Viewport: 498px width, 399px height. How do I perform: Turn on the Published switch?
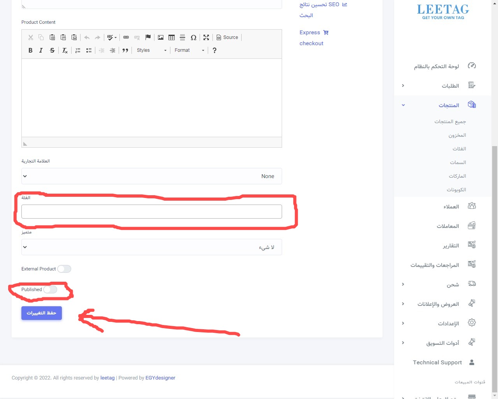[50, 290]
